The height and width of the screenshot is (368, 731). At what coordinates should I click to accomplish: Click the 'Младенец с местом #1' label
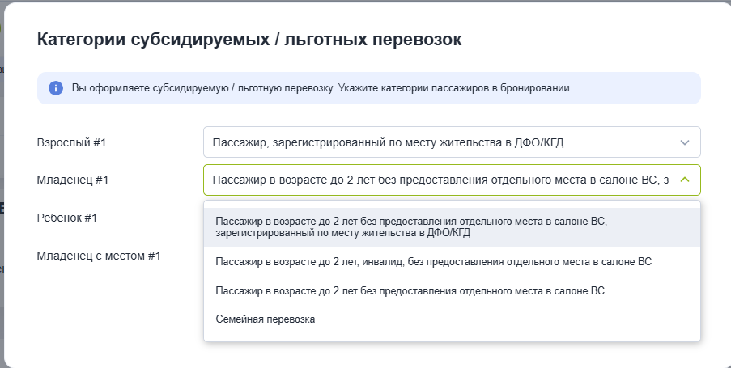point(99,256)
